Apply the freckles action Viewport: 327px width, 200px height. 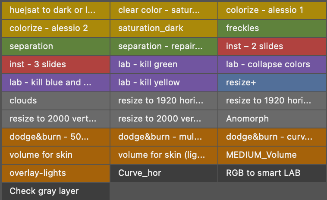pyautogui.click(x=272, y=28)
